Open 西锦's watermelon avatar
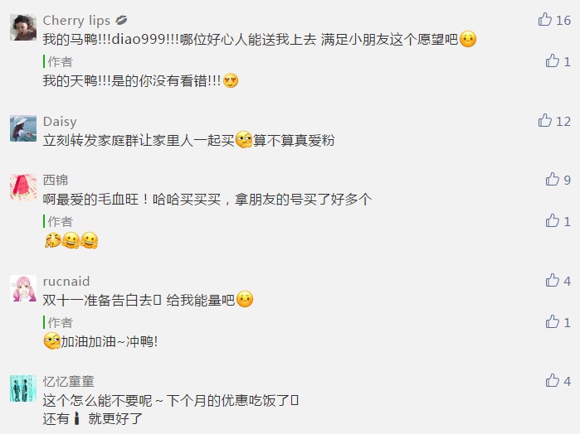580x434 pixels. pyautogui.click(x=23, y=187)
